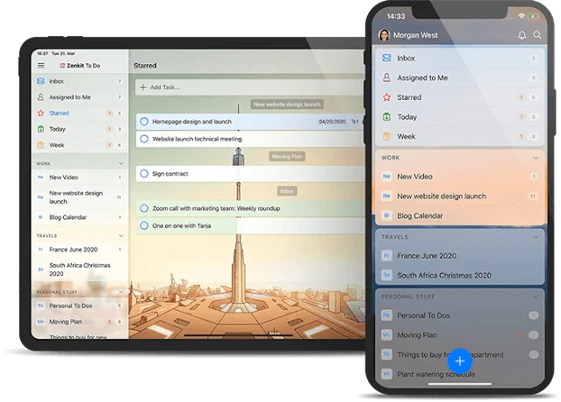The height and width of the screenshot is (402, 561).
Task: Tap the Inbox envelope icon on the phone
Action: pos(387,58)
